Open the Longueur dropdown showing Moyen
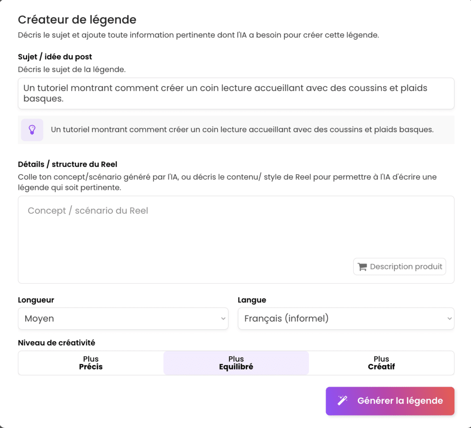This screenshot has width=471, height=428. click(x=123, y=319)
